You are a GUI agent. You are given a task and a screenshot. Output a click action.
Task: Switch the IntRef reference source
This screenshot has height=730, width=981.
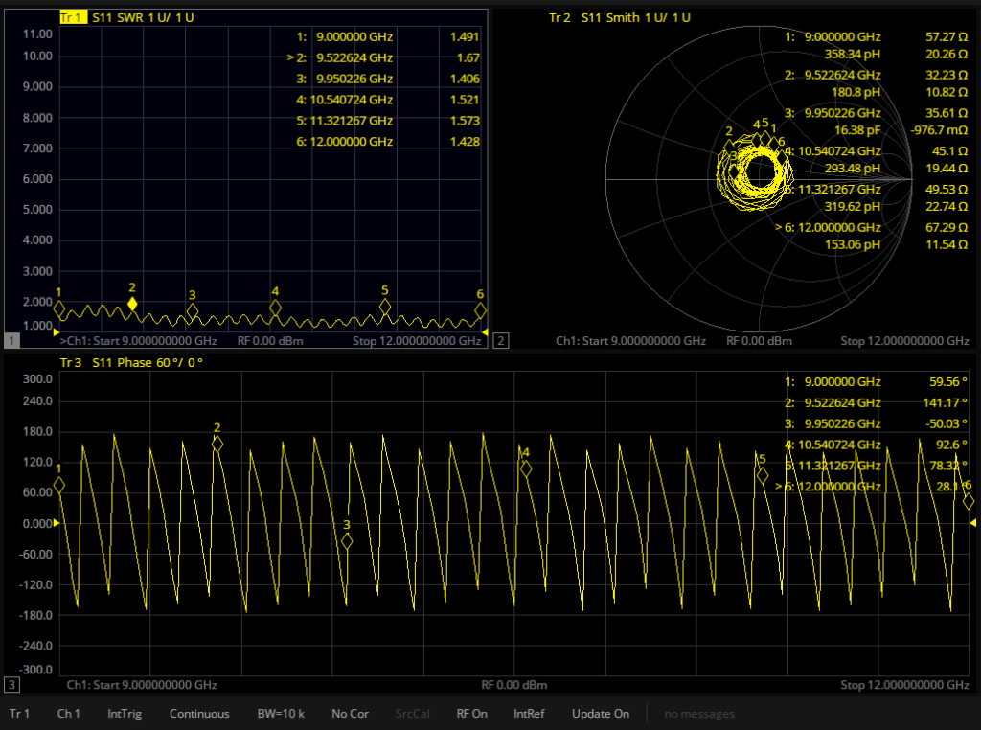coord(529,713)
